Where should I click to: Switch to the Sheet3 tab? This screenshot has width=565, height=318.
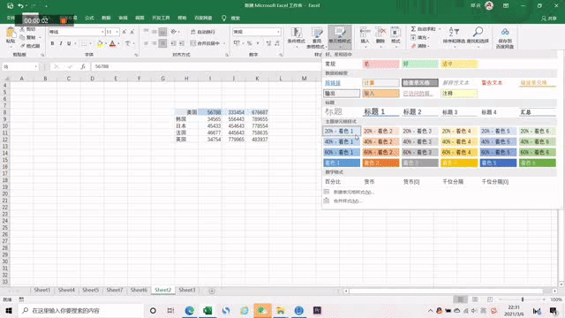[x=187, y=290]
